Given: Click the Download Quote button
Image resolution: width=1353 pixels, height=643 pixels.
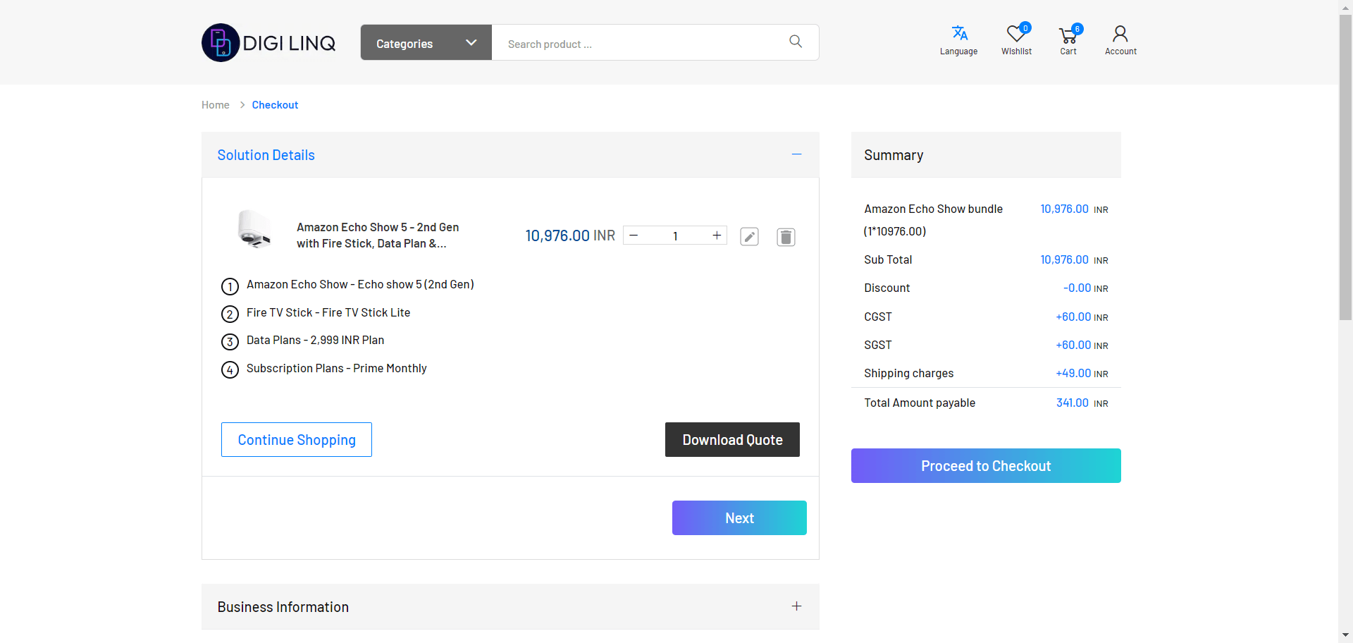Looking at the screenshot, I should pos(732,440).
